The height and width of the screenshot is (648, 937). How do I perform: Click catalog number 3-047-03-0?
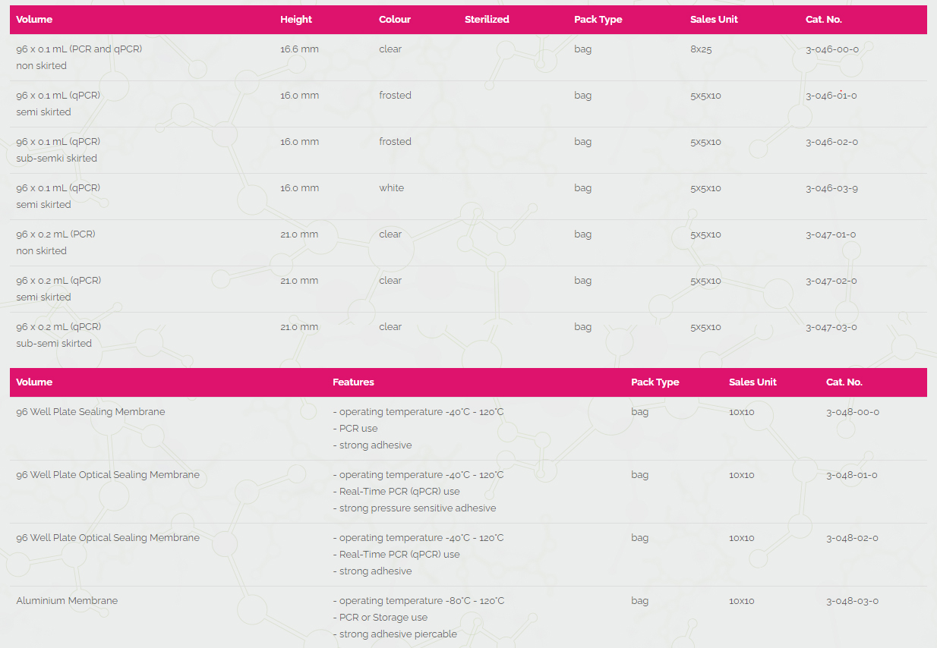pos(831,327)
